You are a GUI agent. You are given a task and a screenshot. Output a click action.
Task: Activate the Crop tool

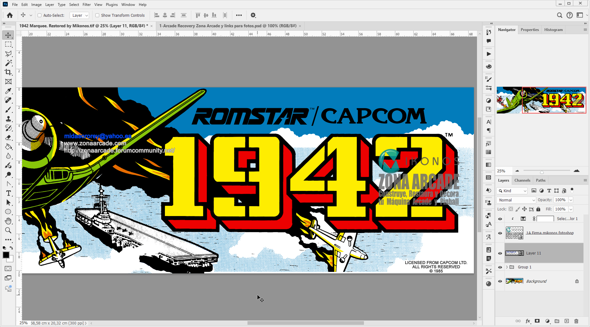[x=8, y=72]
